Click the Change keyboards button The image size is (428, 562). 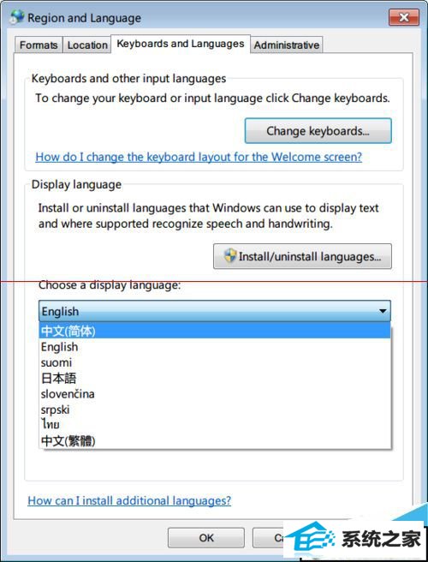click(x=318, y=131)
